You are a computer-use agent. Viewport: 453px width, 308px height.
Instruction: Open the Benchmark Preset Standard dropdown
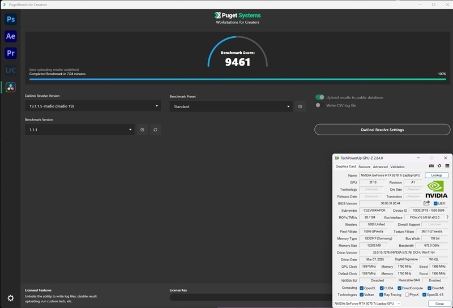pyautogui.click(x=231, y=106)
